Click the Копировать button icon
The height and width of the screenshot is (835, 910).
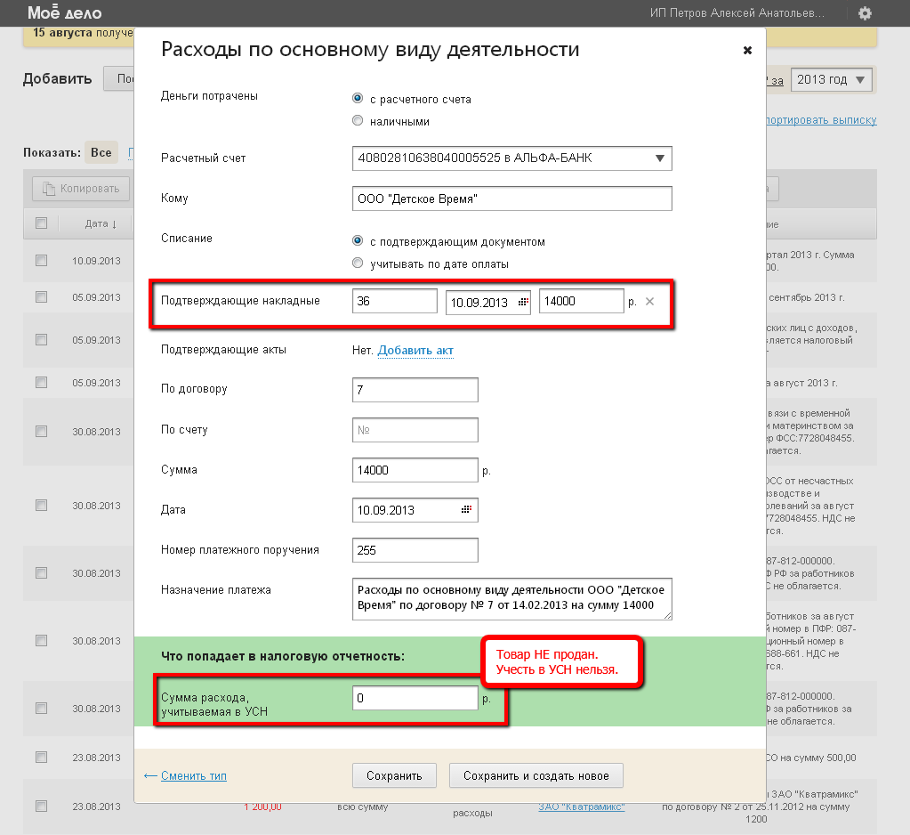pyautogui.click(x=49, y=189)
